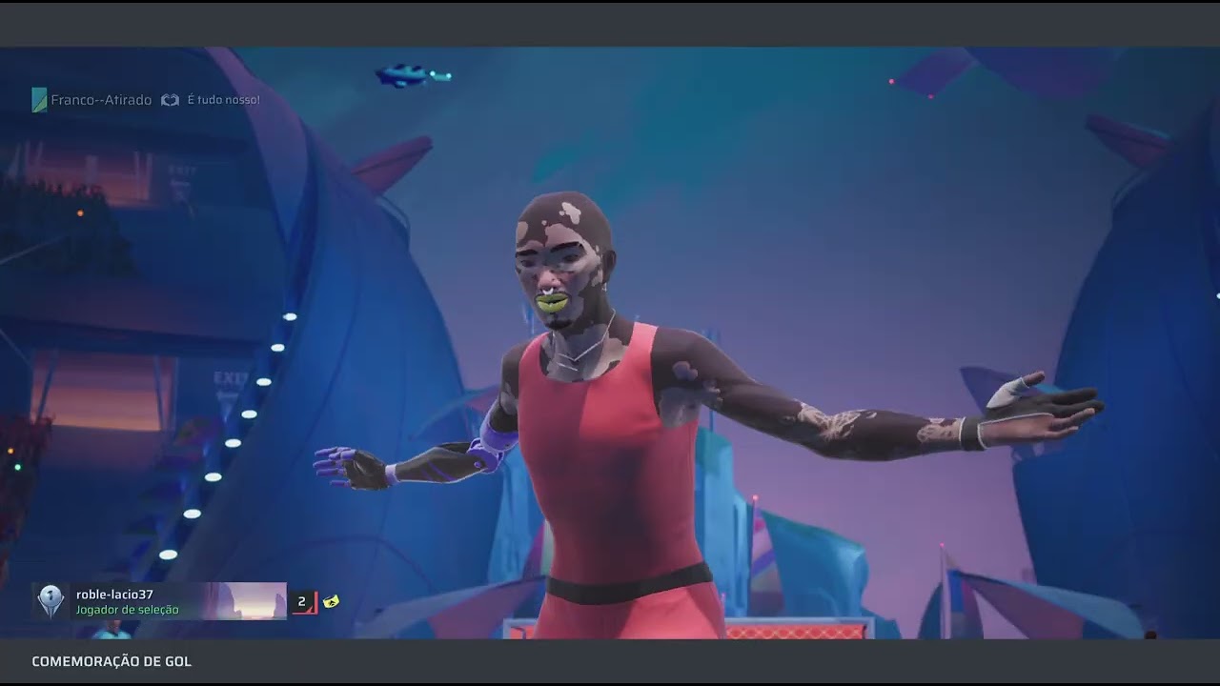Select the rank badge icon beside roble-lacio37
This screenshot has width=1220, height=686.
pos(51,601)
